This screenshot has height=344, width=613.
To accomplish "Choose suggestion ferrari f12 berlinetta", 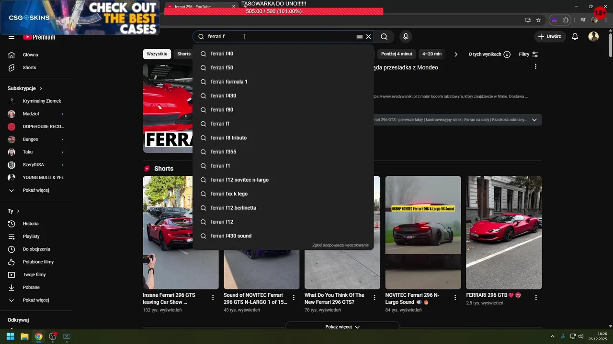I will 283,208.
